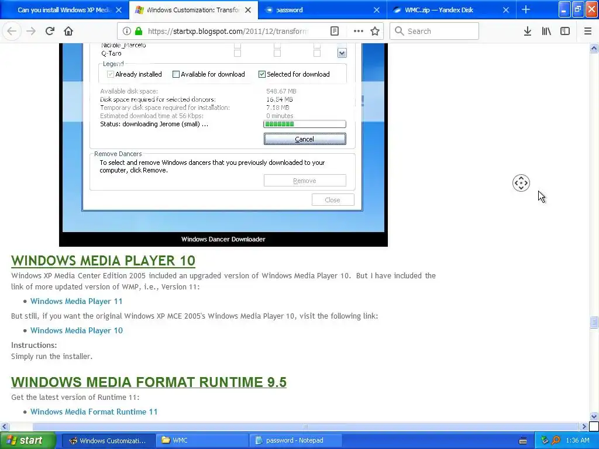This screenshot has width=599, height=449.
Task: Open the Library icon
Action: 546,31
